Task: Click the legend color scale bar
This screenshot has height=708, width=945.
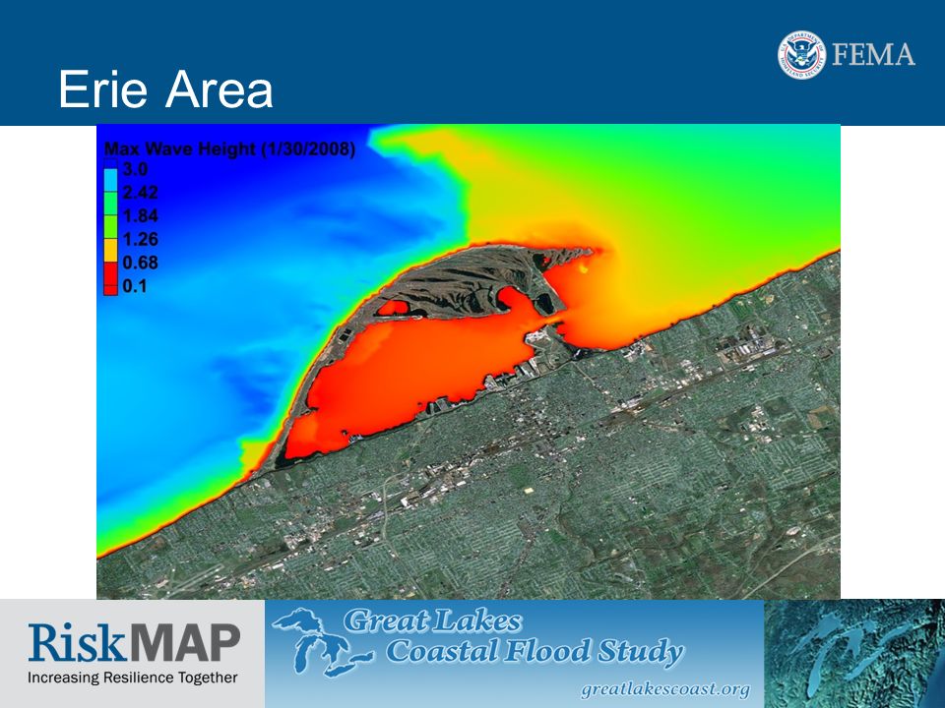Action: pyautogui.click(x=110, y=227)
